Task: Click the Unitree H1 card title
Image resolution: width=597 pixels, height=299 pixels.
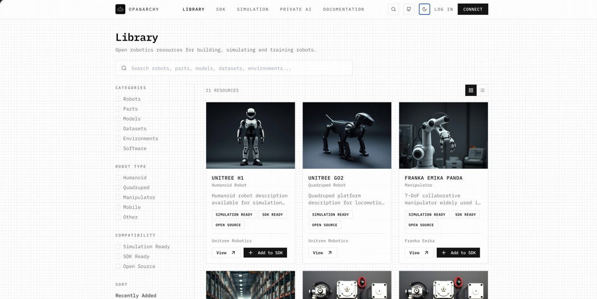Action: (228, 178)
